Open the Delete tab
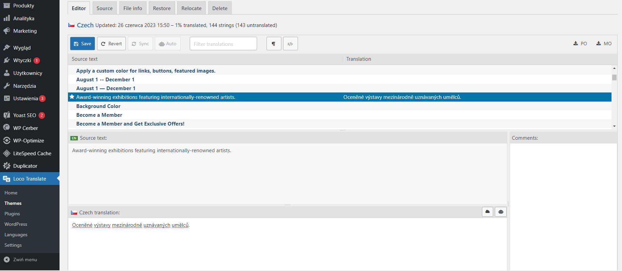622x271 pixels. pos(220,8)
